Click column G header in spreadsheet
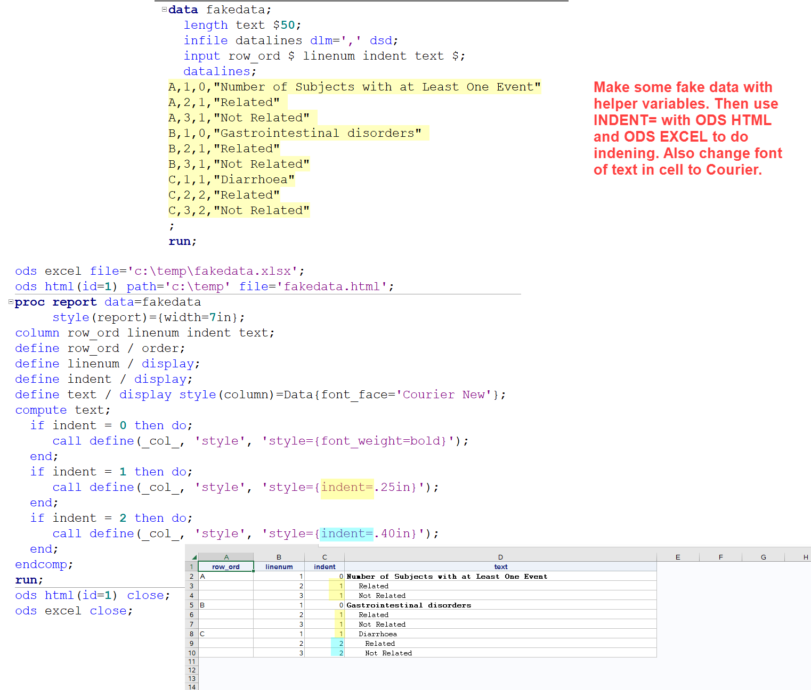The width and height of the screenshot is (811, 690). (x=763, y=557)
